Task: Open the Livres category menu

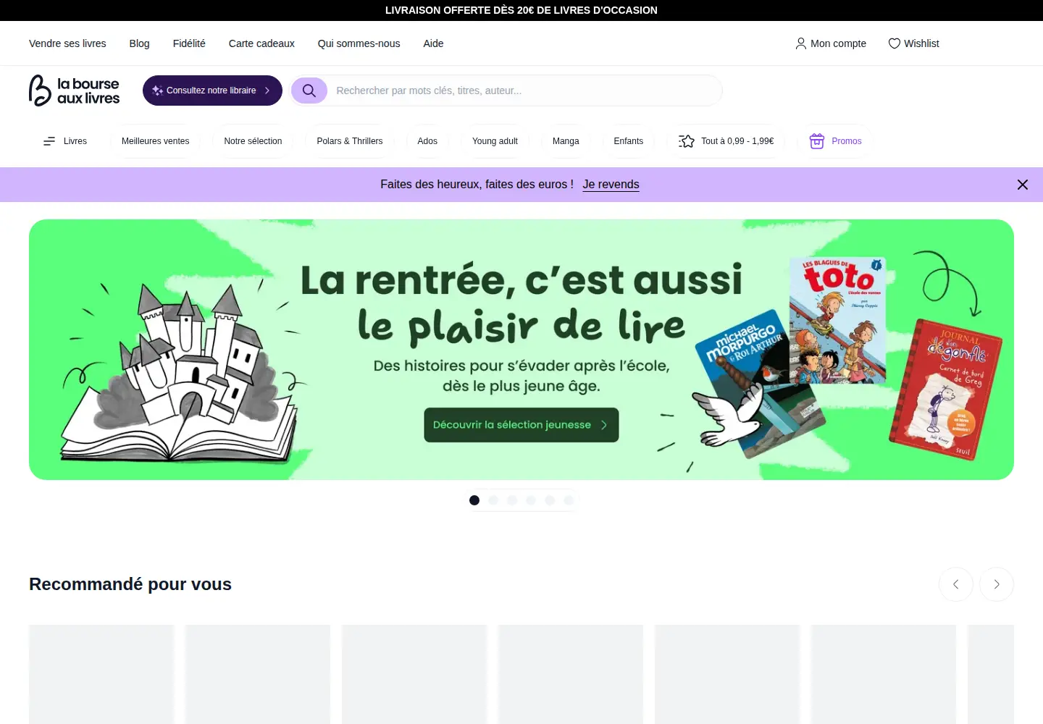Action: pyautogui.click(x=65, y=141)
